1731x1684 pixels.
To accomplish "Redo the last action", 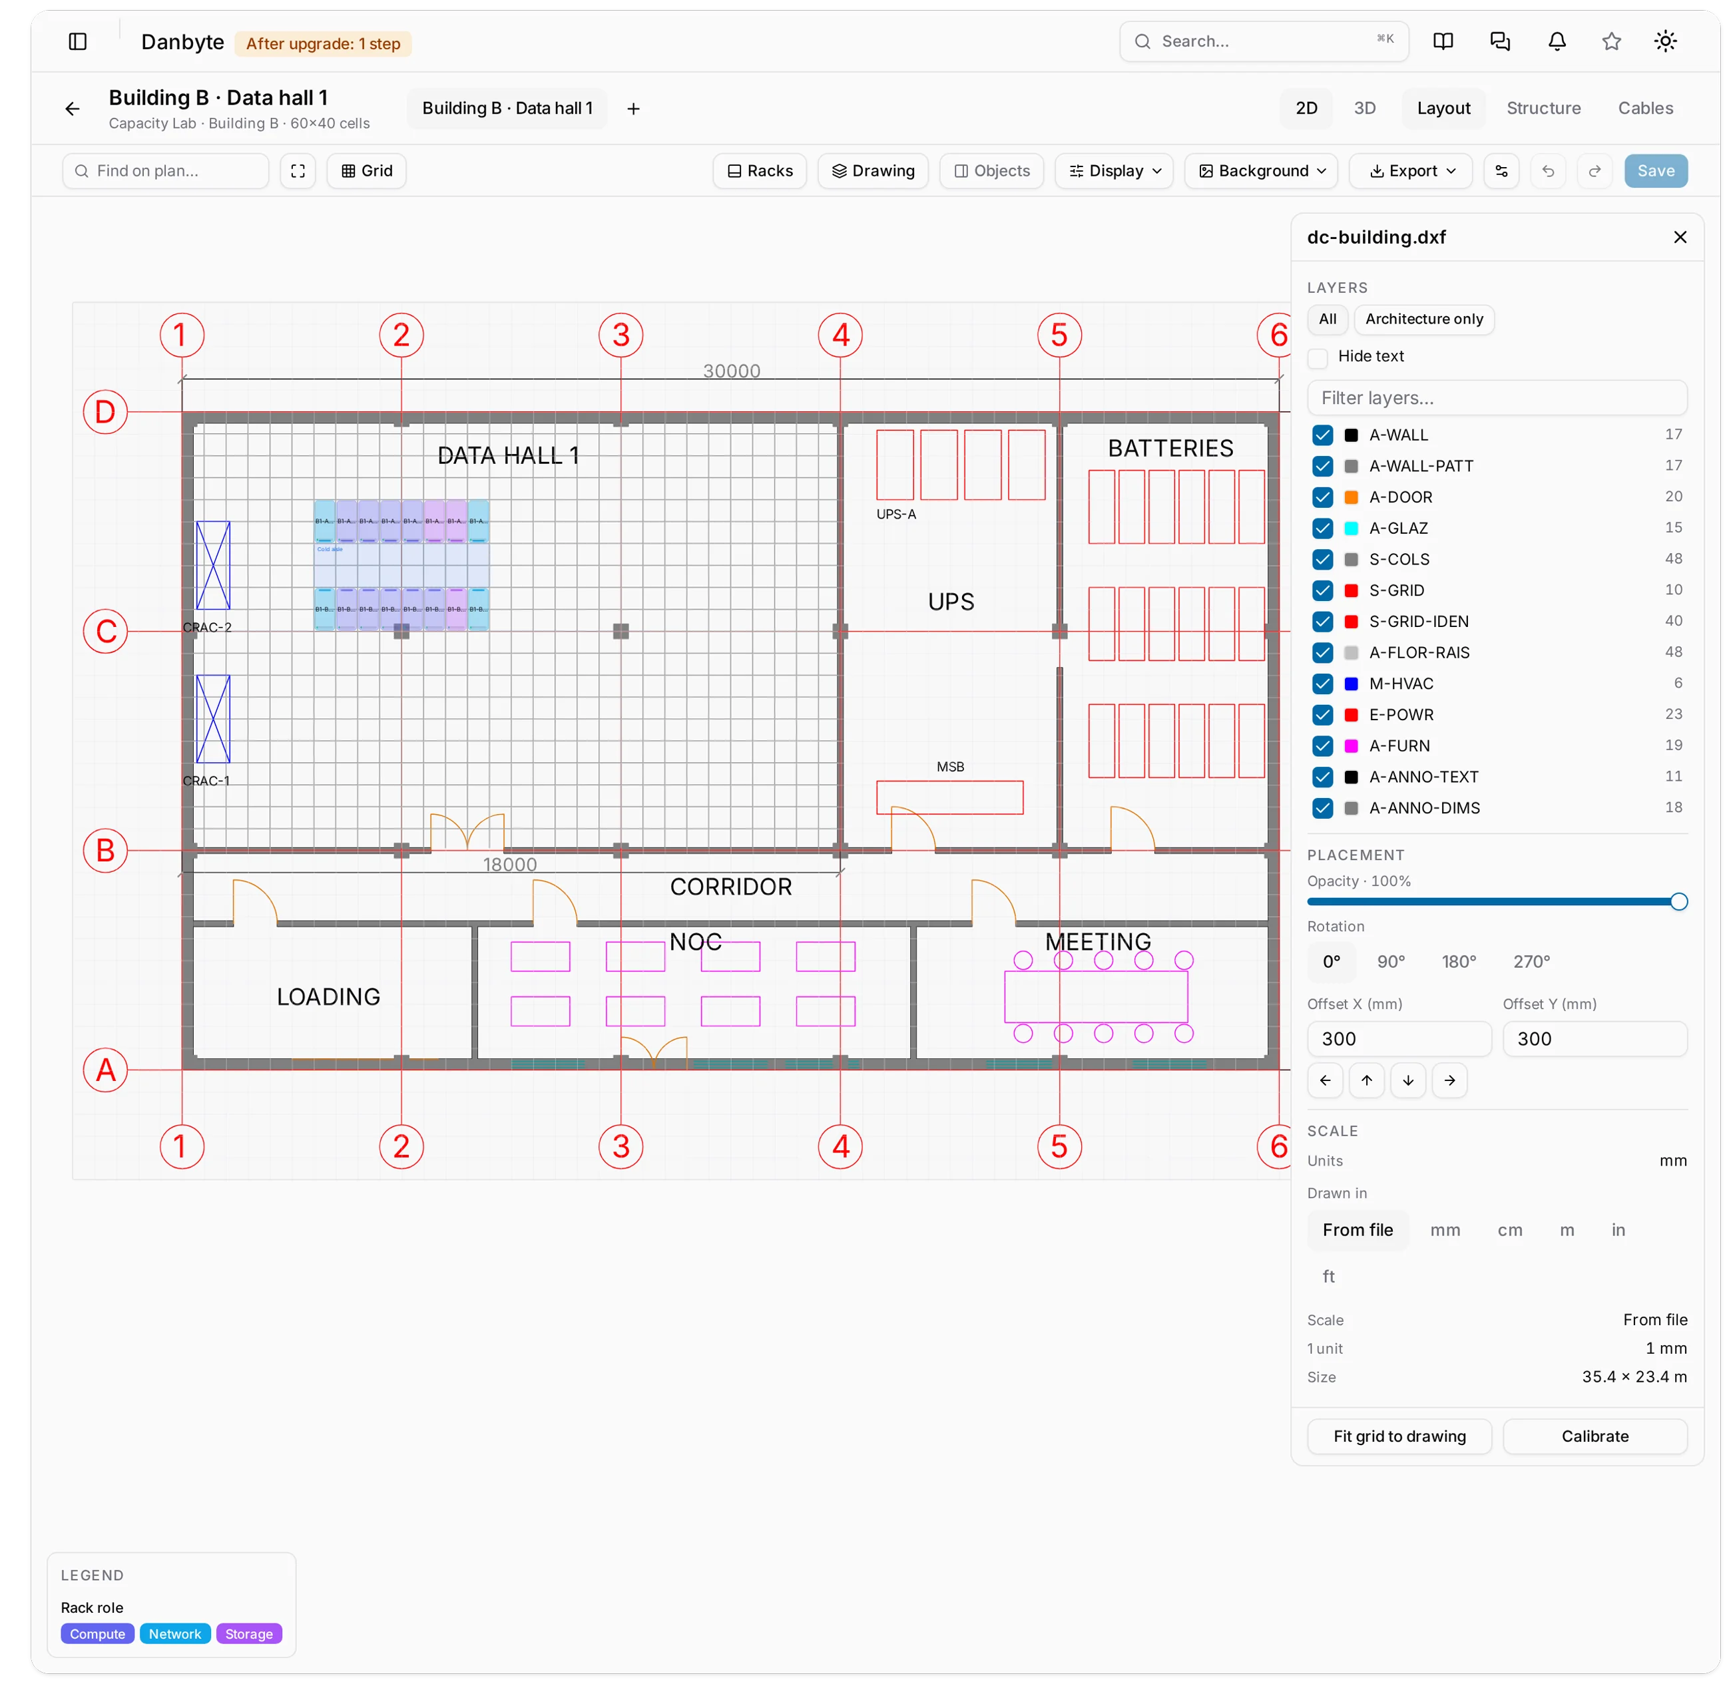I will point(1595,170).
